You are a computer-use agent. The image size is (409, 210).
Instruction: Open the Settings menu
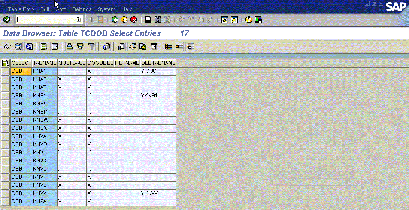tap(82, 9)
